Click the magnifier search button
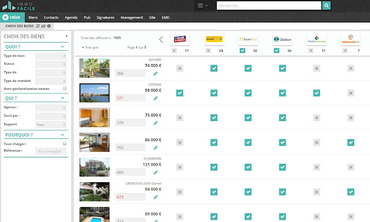 (x=326, y=5)
